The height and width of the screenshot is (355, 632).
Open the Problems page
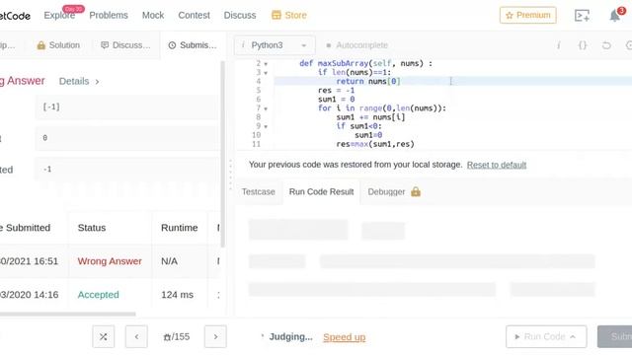point(109,16)
